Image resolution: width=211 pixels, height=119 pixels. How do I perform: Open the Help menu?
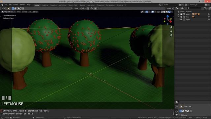pyautogui.click(x=29, y=5)
